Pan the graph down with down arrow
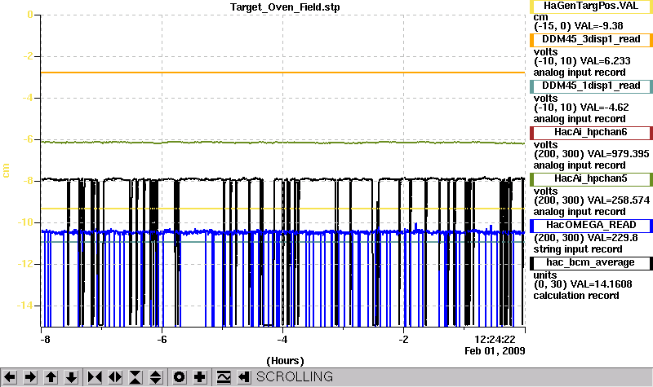The height and width of the screenshot is (387, 653). pos(71,377)
